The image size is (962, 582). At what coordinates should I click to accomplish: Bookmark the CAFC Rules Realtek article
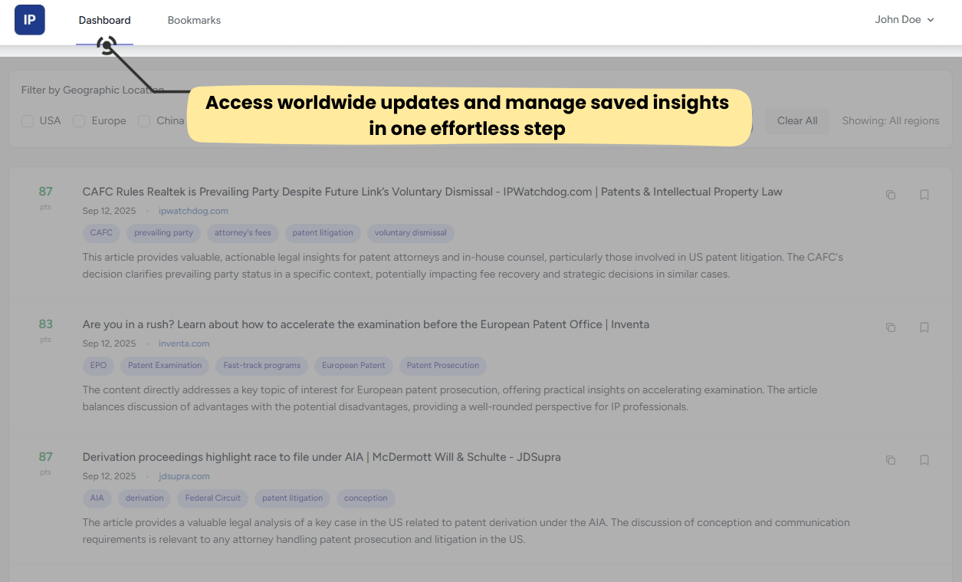click(x=924, y=195)
